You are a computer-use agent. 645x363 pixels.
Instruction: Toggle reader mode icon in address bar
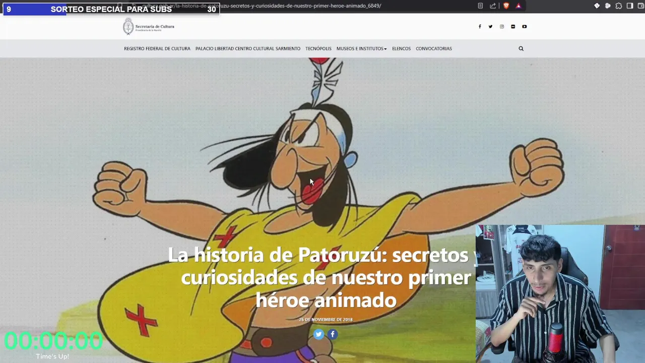point(480,6)
